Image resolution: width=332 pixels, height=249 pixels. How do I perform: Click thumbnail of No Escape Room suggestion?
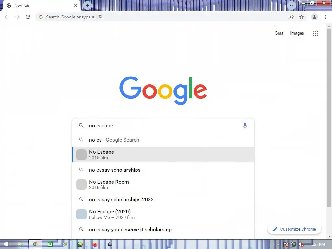(81, 184)
